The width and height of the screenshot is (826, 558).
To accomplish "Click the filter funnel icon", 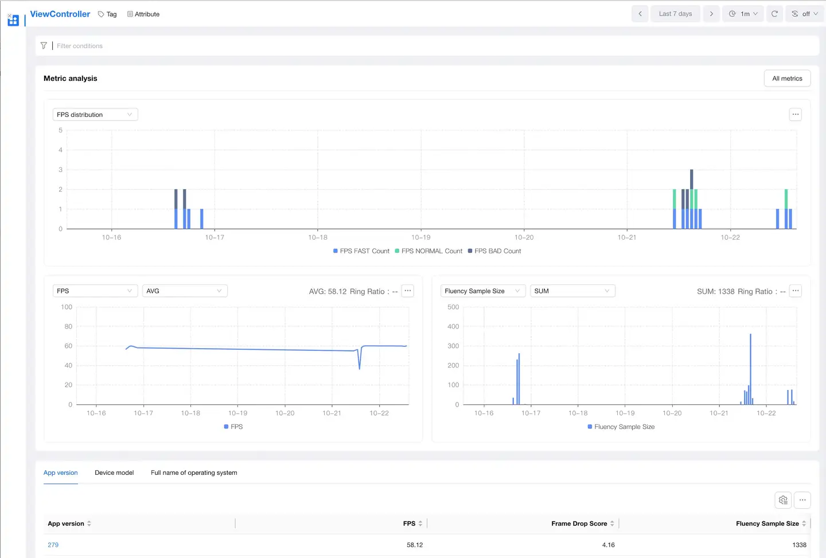I will tap(44, 46).
